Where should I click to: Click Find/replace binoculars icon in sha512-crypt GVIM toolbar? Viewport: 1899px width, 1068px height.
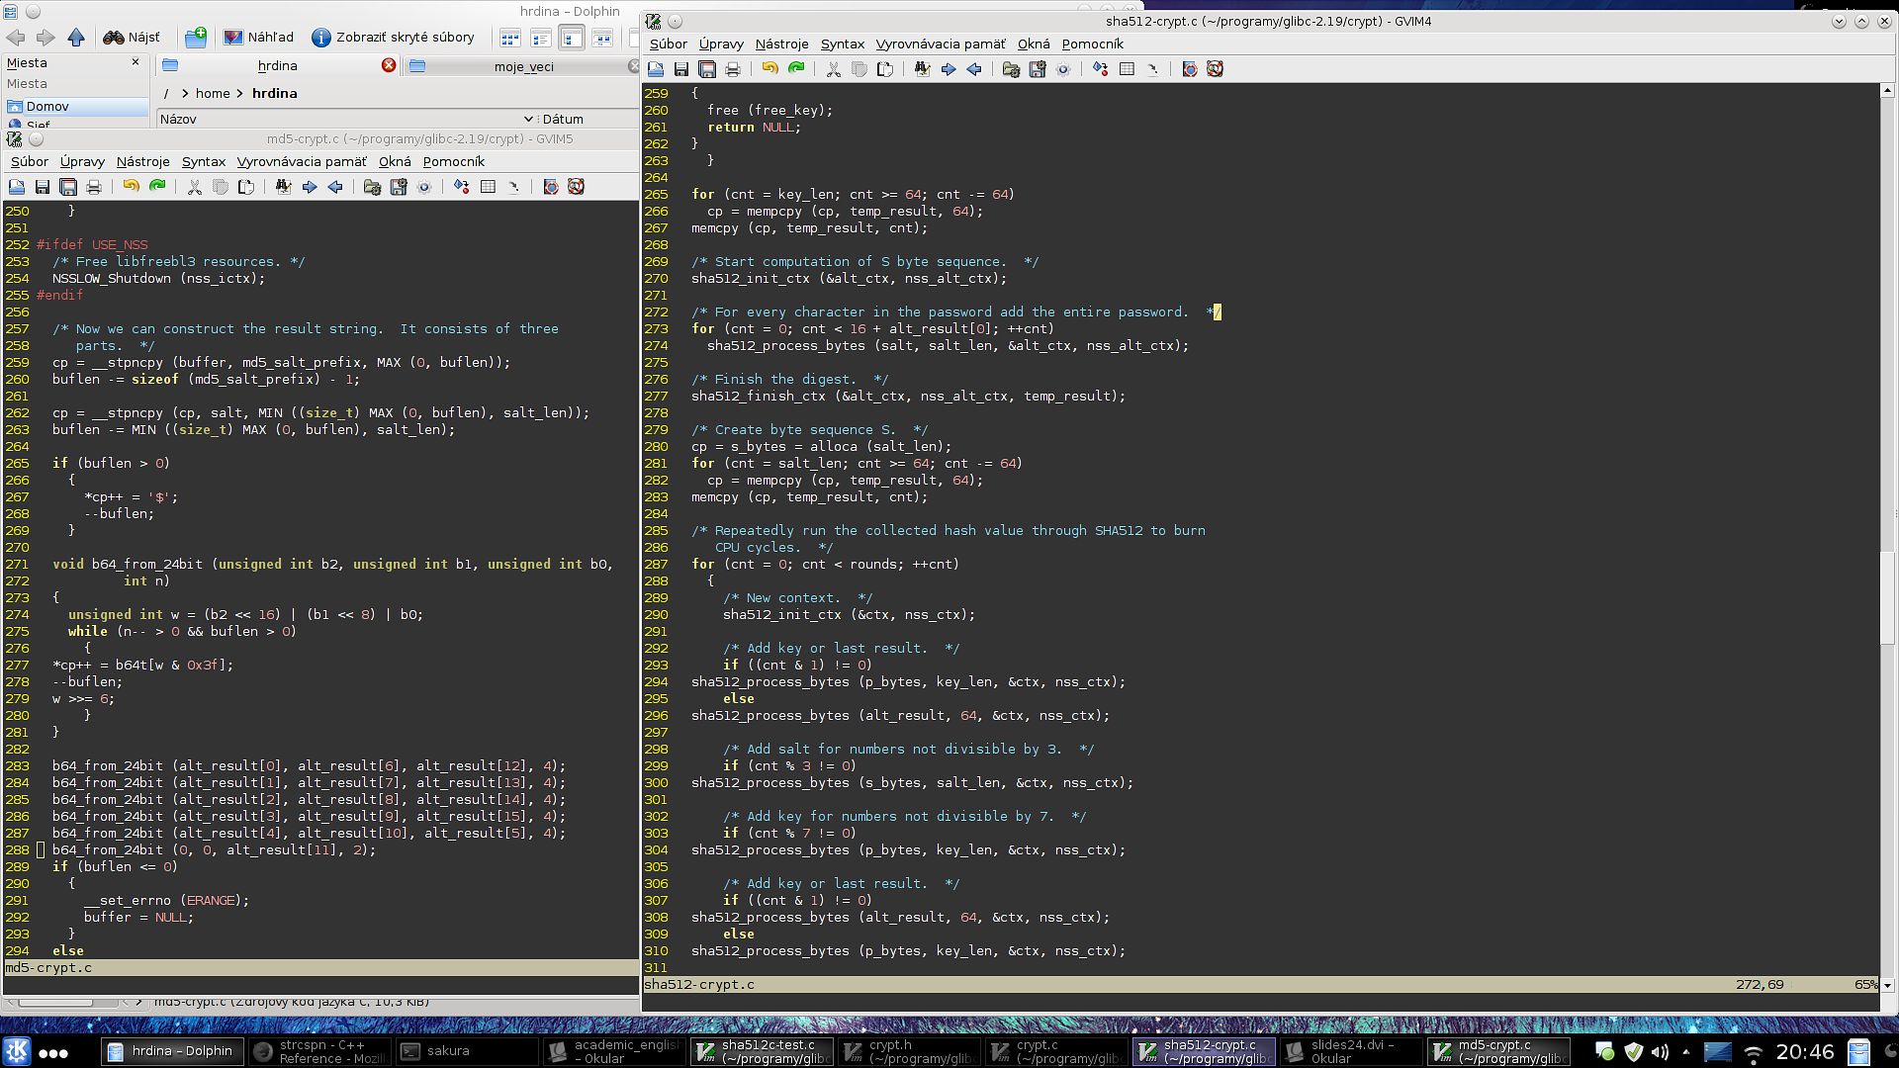click(x=922, y=69)
